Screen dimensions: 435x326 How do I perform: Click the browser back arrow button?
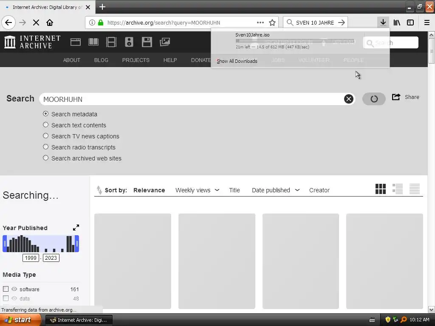point(8,22)
